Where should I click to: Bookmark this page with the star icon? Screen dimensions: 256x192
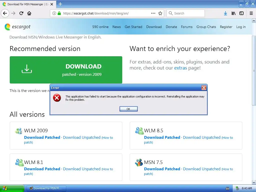pos(160,13)
